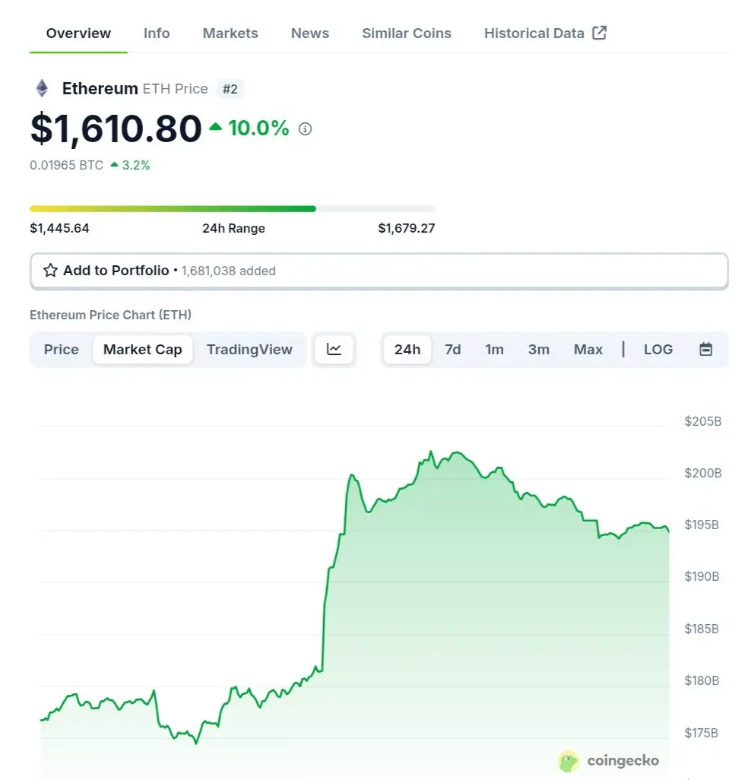
Task: Open the Markets tab
Action: click(x=230, y=33)
